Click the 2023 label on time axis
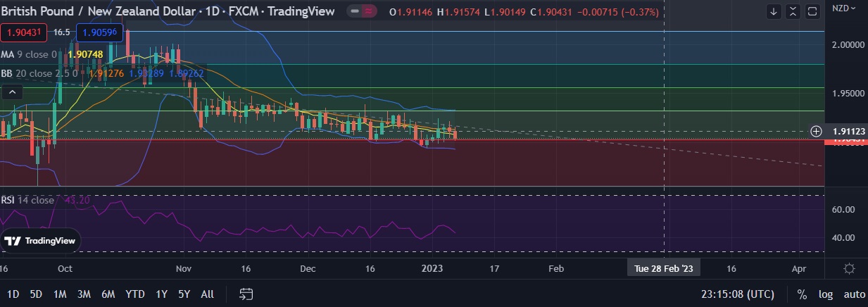Image resolution: width=868 pixels, height=307 pixels. [431, 268]
